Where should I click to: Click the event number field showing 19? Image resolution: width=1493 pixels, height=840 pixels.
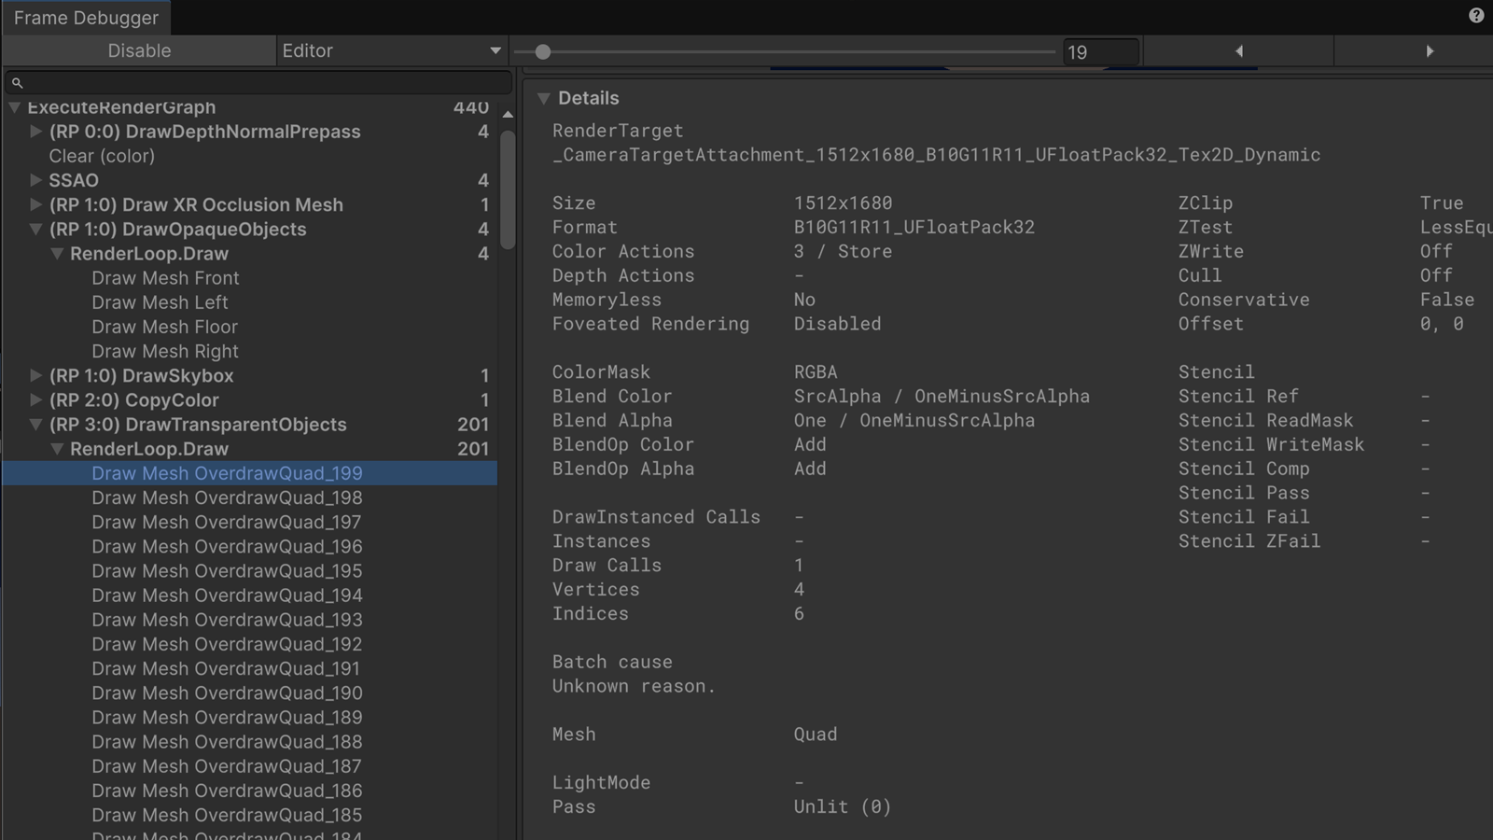click(x=1099, y=52)
